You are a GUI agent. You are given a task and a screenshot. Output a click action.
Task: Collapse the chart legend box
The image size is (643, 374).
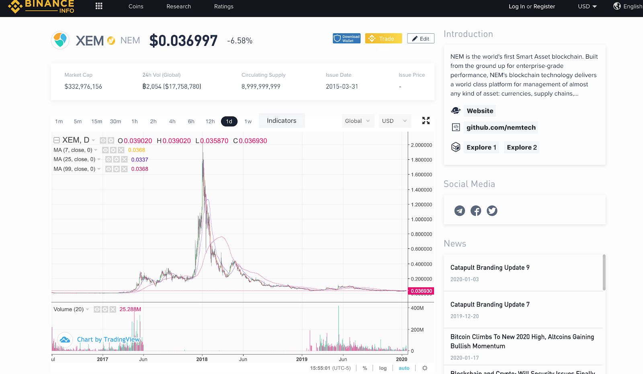click(x=57, y=140)
